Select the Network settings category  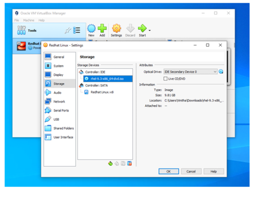click(58, 101)
